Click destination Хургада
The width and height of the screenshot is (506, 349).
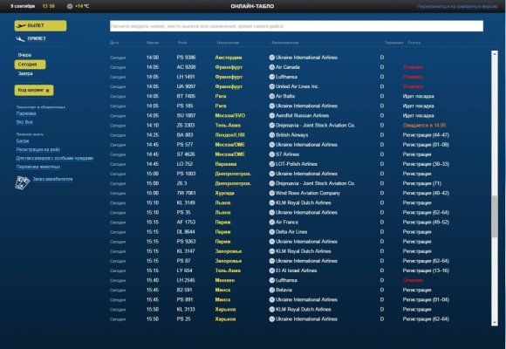coord(224,193)
